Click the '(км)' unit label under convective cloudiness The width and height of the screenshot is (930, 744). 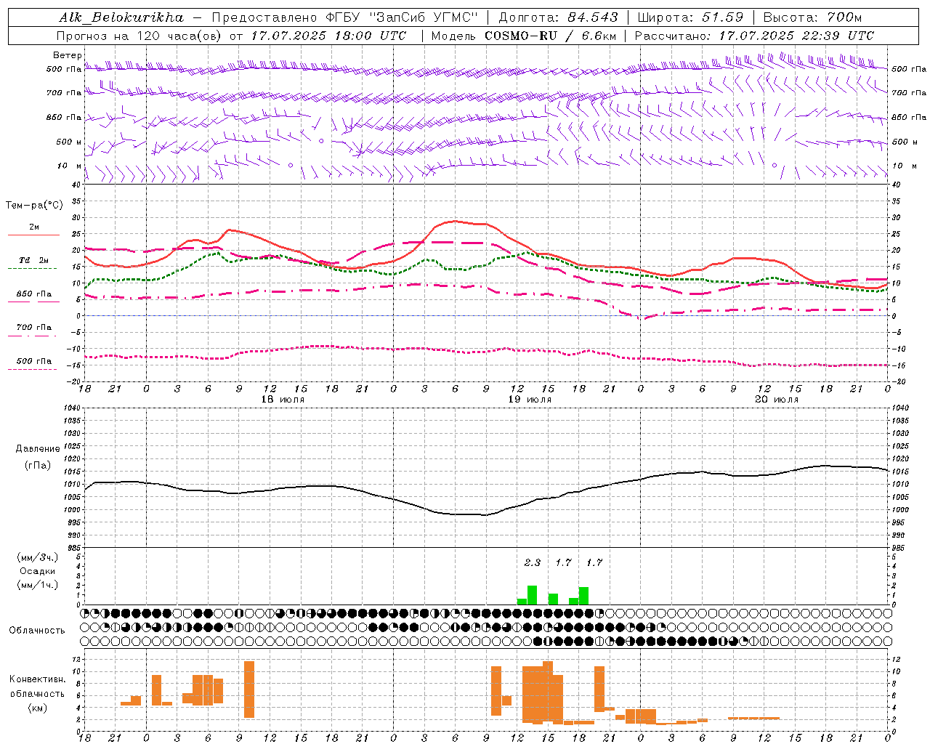click(x=38, y=708)
